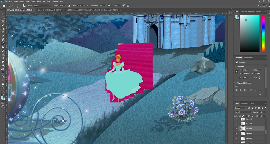This screenshot has width=270, height=144.
Task: Select the Lasso tool
Action: pyautogui.click(x=3, y=21)
